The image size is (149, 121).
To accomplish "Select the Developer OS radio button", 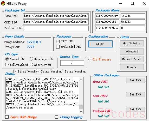I will (31, 59).
